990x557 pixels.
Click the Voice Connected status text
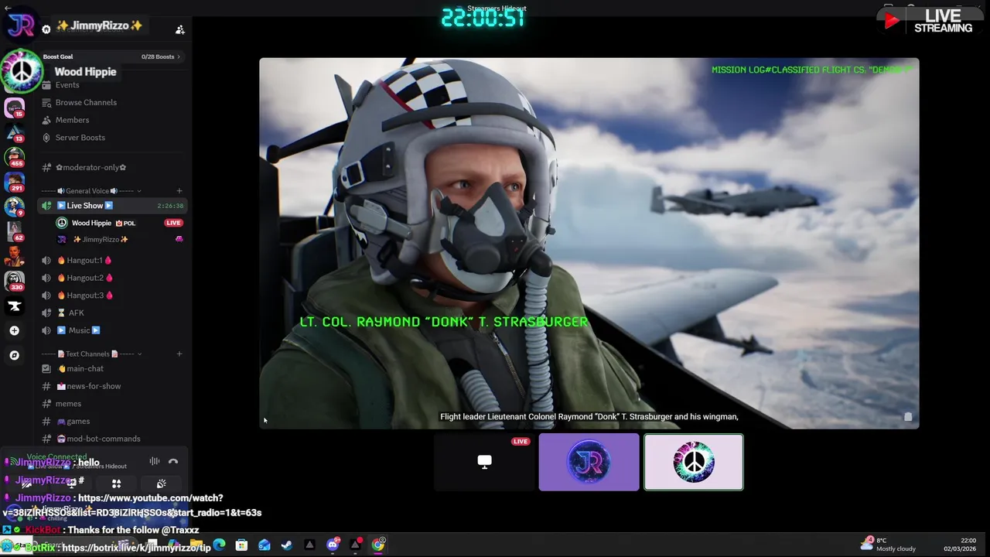[x=56, y=457]
